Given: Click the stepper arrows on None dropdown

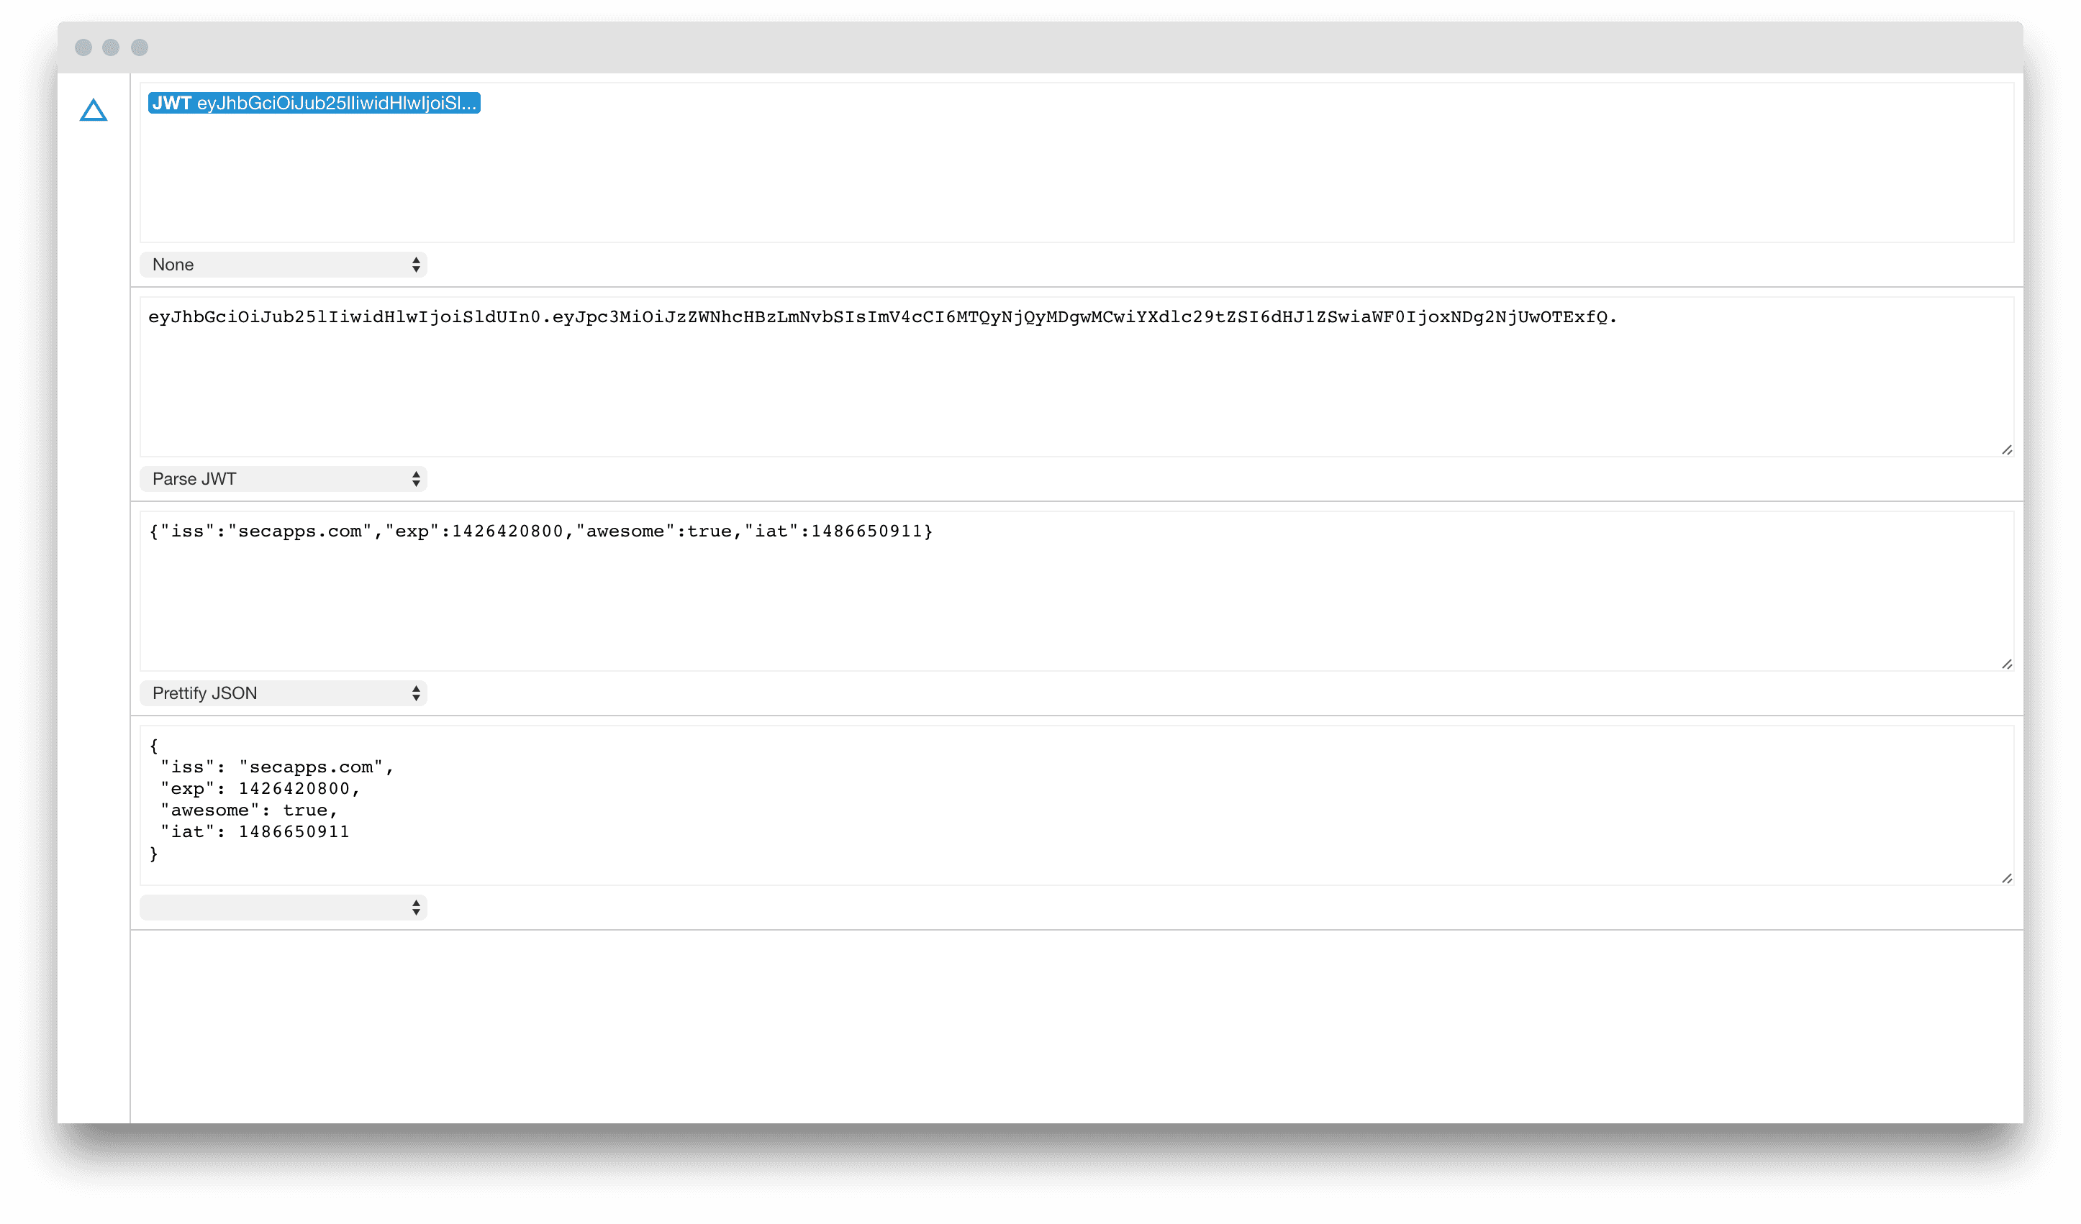Looking at the screenshot, I should pos(416,265).
